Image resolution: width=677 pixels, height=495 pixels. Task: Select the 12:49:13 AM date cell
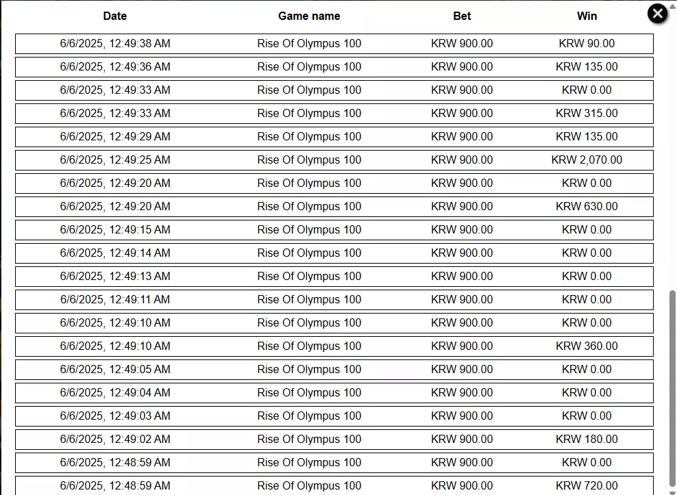click(115, 277)
